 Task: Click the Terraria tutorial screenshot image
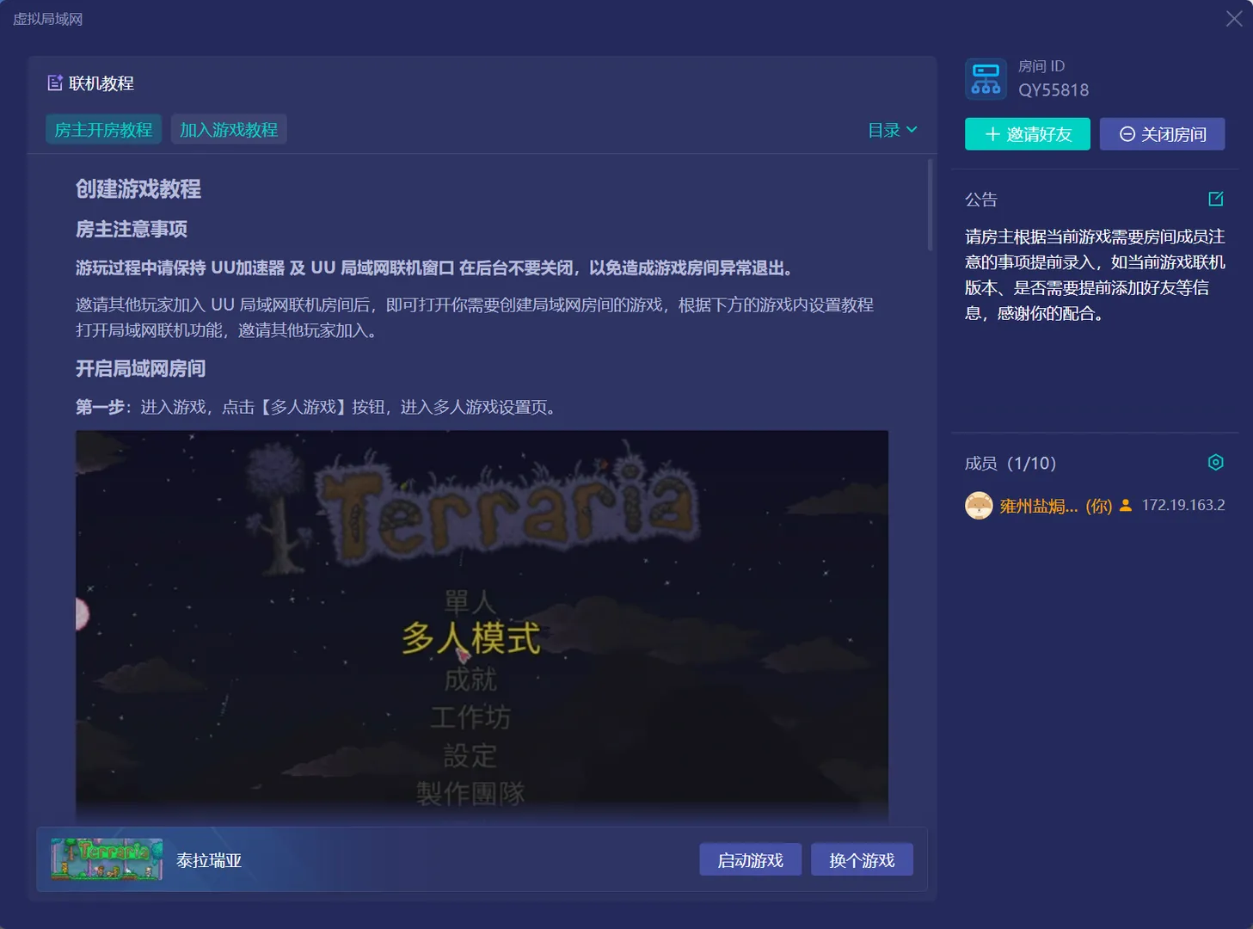(482, 625)
